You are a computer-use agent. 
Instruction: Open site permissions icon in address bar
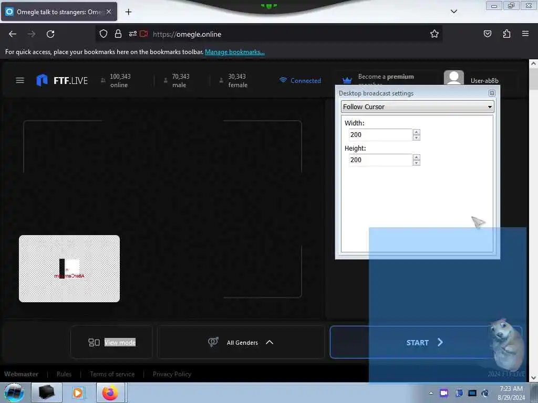(133, 34)
